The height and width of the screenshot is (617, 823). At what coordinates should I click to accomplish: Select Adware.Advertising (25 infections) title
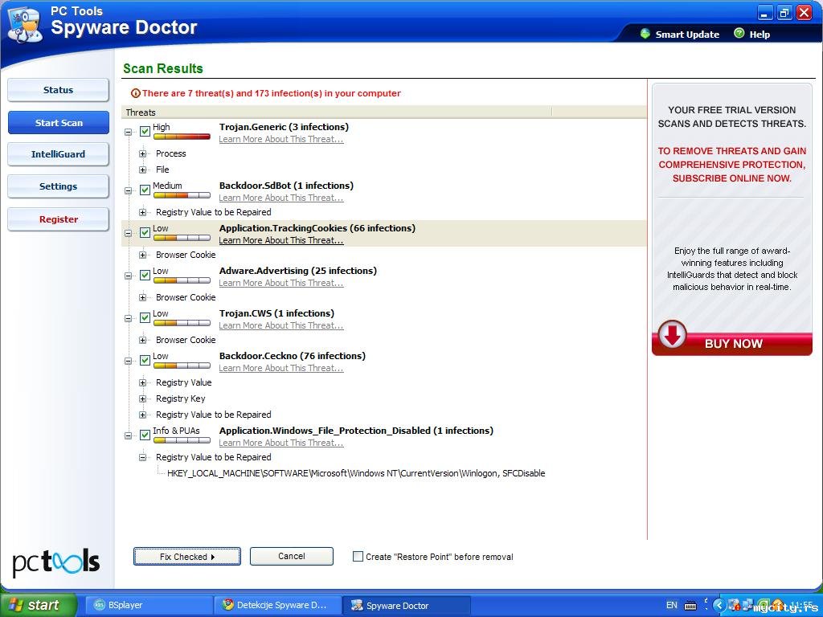[297, 272]
